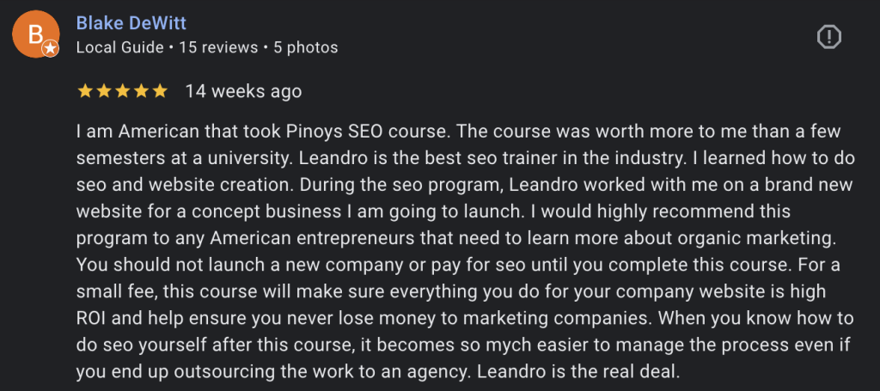Click the Local Guide star badge on avatar
Viewport: 880px width, 391px height.
point(51,49)
